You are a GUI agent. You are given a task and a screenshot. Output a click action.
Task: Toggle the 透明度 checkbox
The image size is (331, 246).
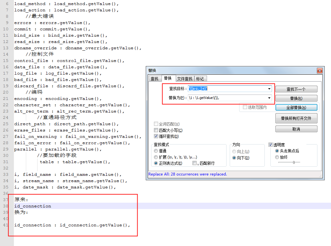pyautogui.click(x=270, y=145)
